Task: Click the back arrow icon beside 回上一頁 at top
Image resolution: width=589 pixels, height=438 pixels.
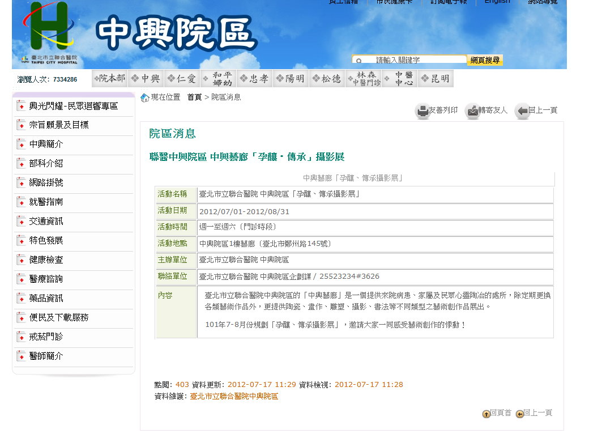Action: [522, 111]
